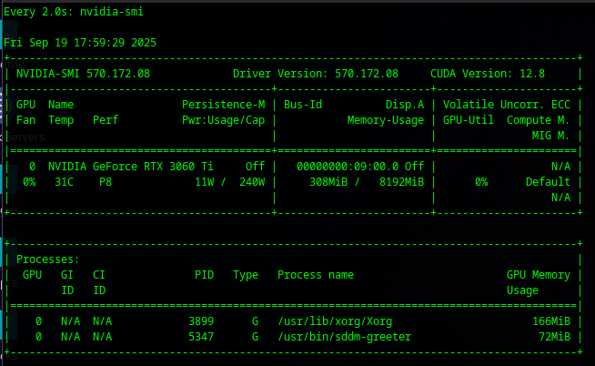Click the 'Disp.A' column header
The width and height of the screenshot is (595, 366).
pos(405,105)
